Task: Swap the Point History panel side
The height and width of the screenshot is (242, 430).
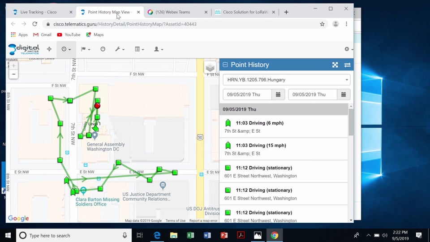Action: (x=347, y=65)
